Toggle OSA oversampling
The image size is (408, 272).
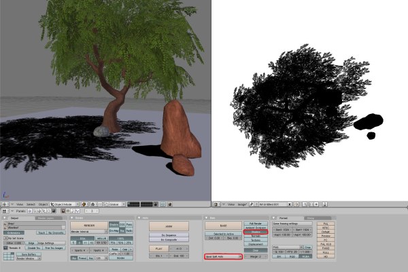click(82, 238)
